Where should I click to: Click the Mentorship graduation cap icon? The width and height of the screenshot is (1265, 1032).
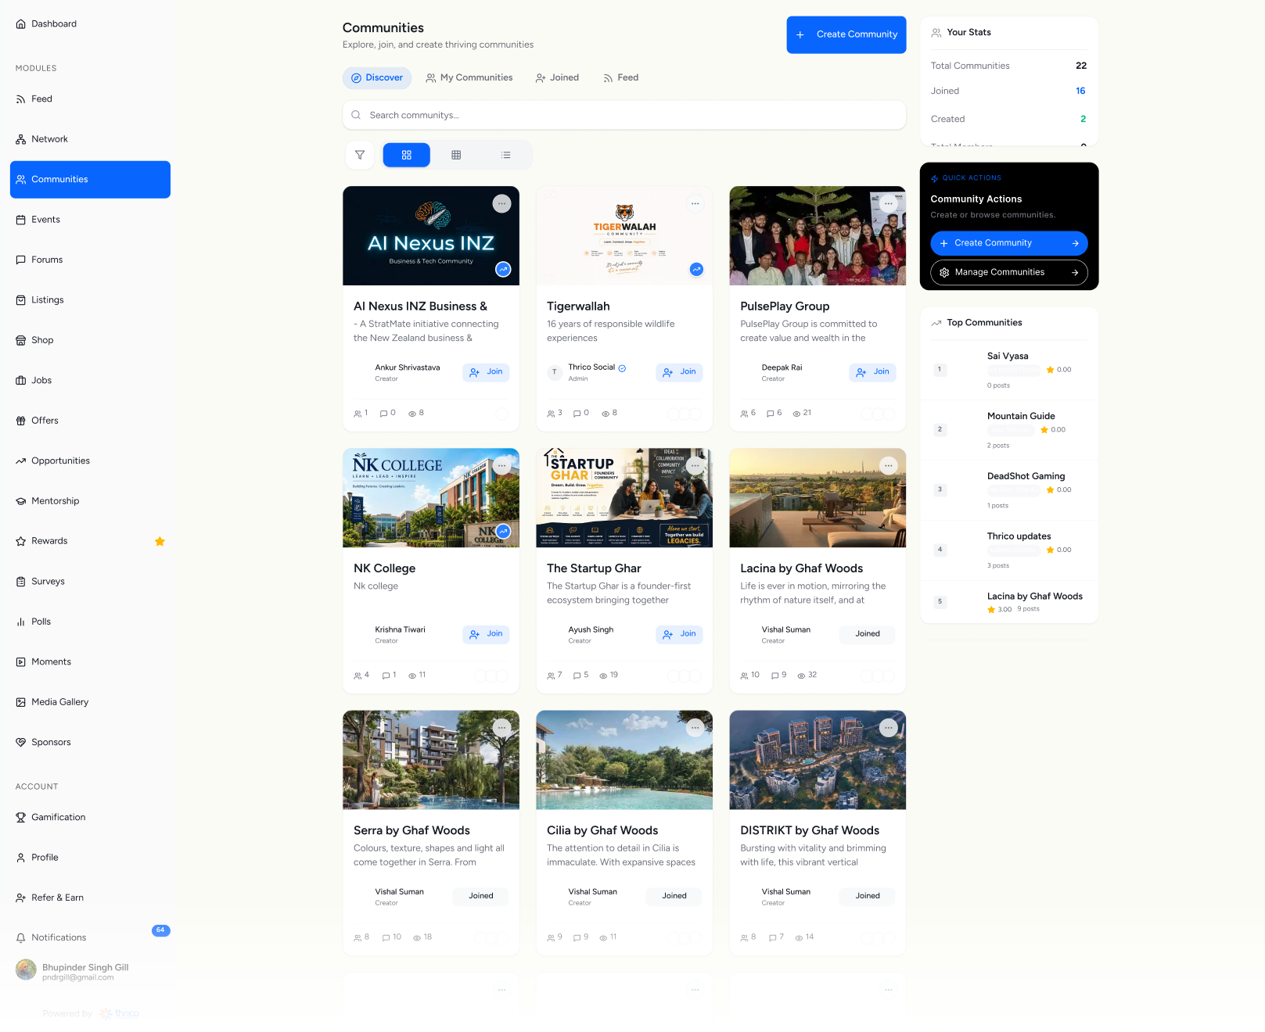coord(21,501)
